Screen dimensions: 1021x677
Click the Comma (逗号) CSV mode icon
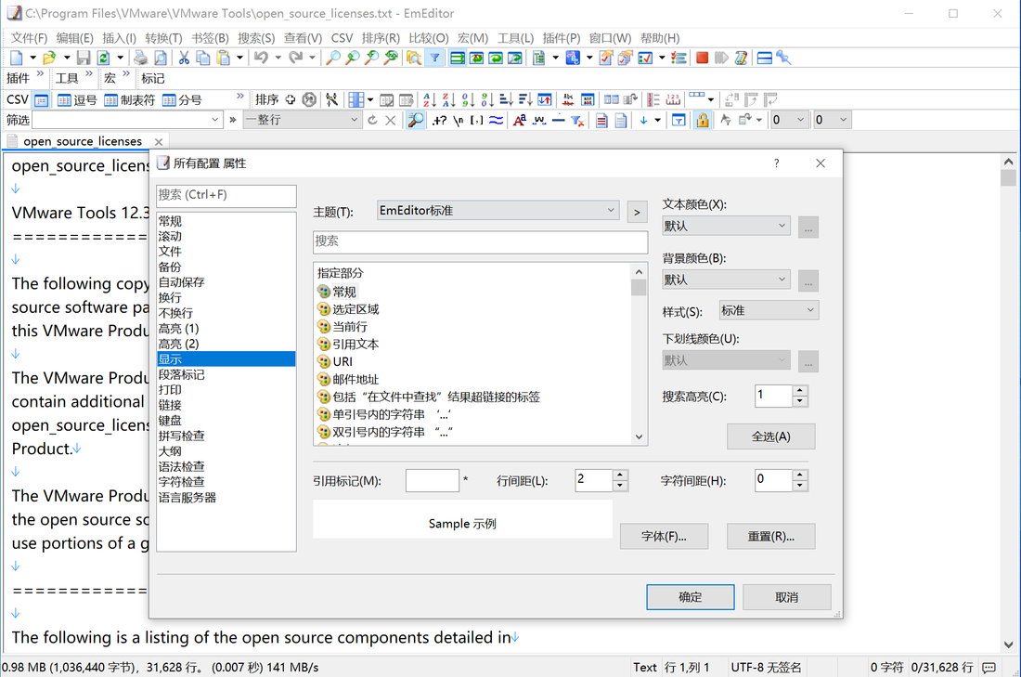[77, 99]
